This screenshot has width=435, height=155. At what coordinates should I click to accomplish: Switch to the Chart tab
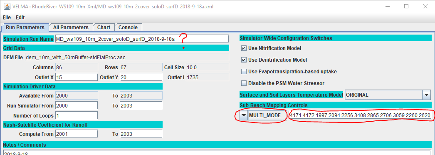point(104,27)
